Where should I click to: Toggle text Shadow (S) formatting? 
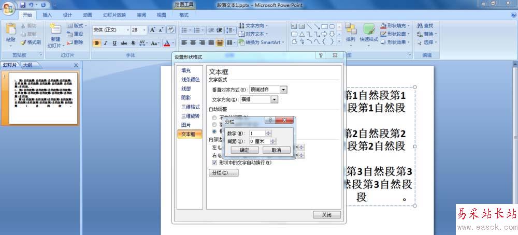133,43
